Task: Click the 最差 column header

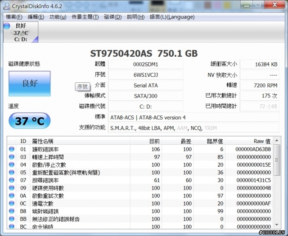Action: pos(178,141)
